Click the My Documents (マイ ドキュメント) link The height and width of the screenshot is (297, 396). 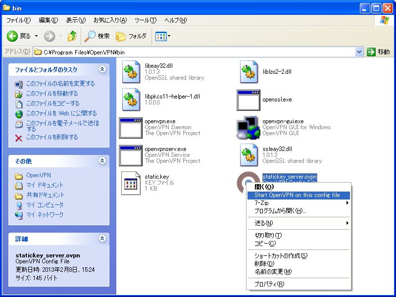click(x=45, y=185)
